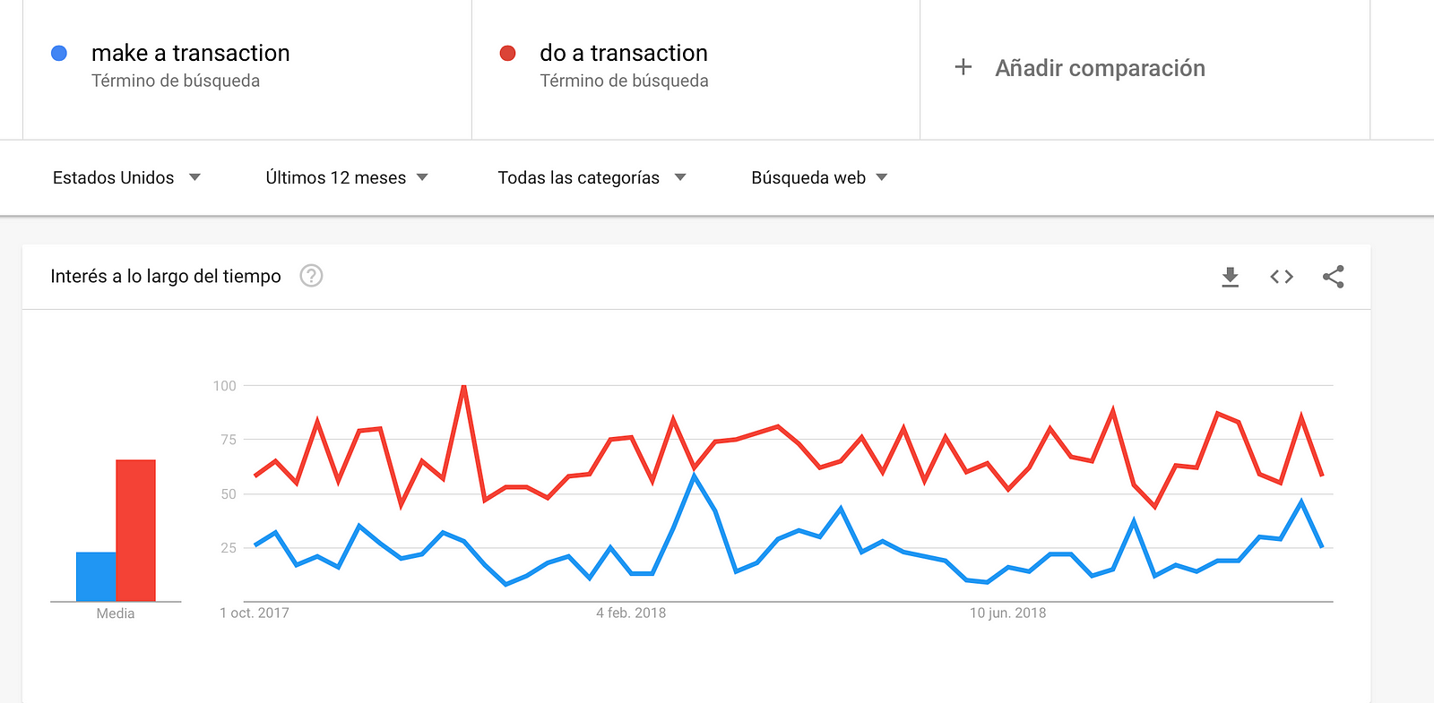Select the blue average bar in Media
This screenshot has height=703, width=1434.
click(x=96, y=577)
